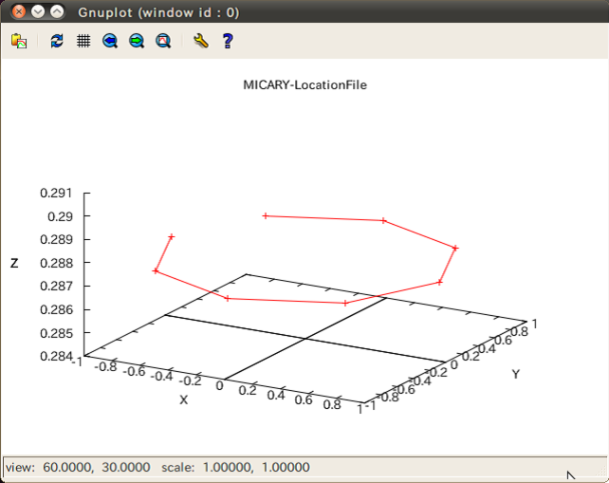This screenshot has height=483, width=609.
Task: Click the X axis label
Action: (x=184, y=399)
